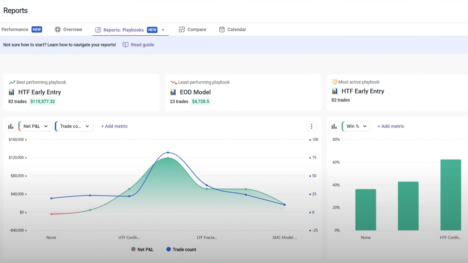Click the bar chart icon beside Win %
The image size is (468, 263).
334,127
